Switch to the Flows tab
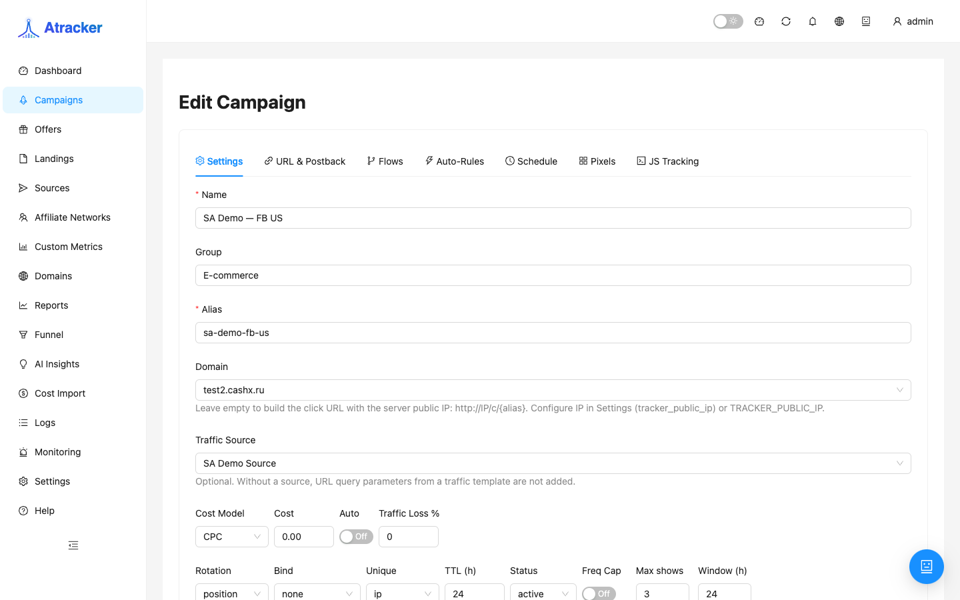The image size is (960, 600). pos(385,161)
